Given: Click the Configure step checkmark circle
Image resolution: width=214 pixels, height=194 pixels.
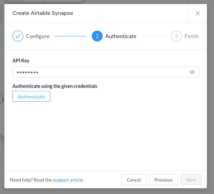Looking at the screenshot, I should pyautogui.click(x=18, y=36).
